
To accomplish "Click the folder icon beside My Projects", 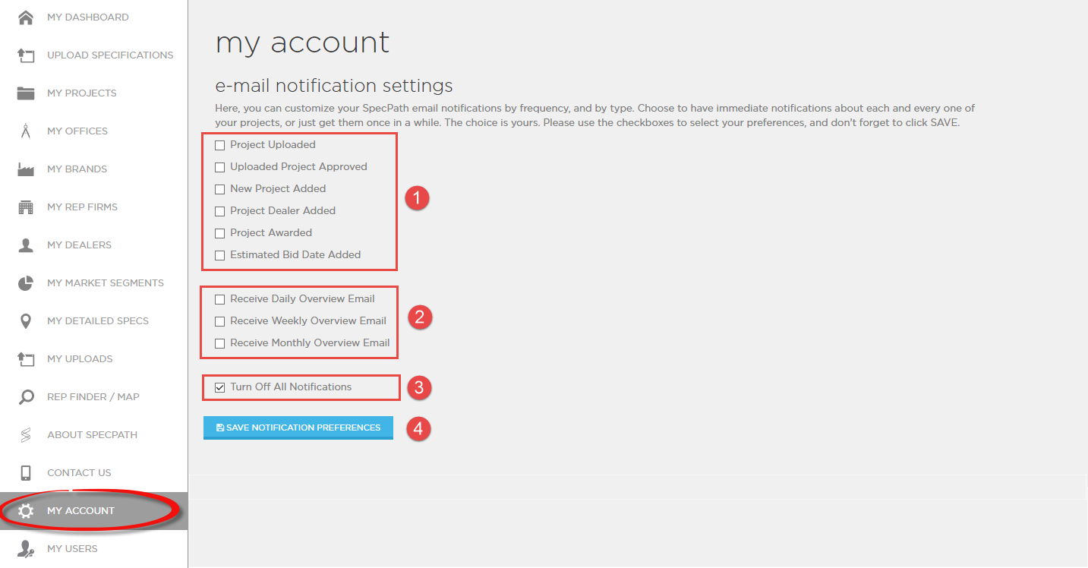I will click(26, 93).
